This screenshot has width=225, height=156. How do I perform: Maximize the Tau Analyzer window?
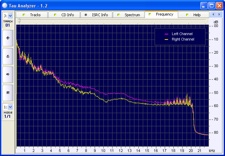(212, 6)
